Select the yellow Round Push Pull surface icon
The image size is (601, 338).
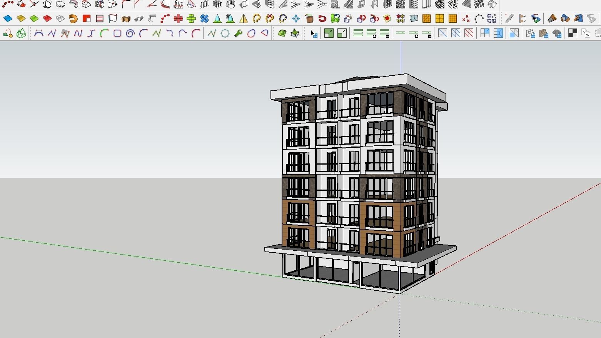pos(21,18)
